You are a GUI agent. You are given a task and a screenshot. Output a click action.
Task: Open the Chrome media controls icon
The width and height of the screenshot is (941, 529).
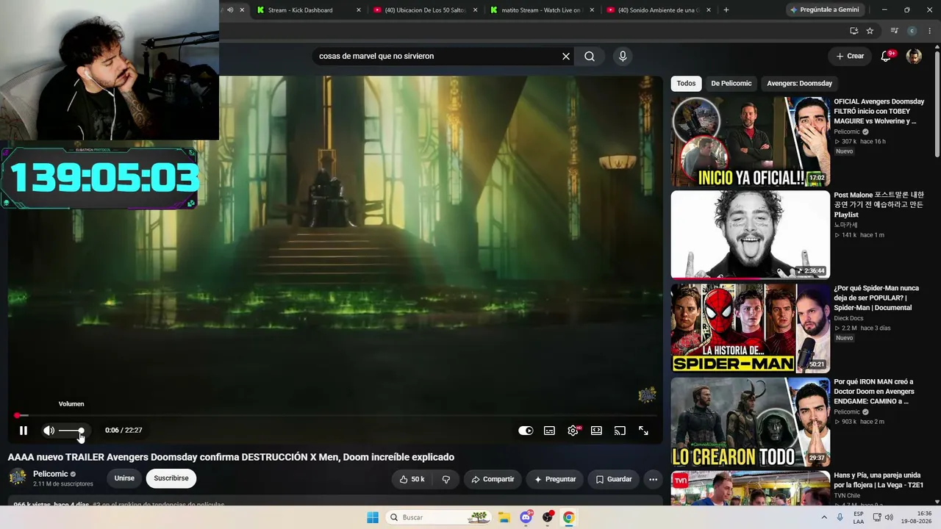click(x=894, y=31)
